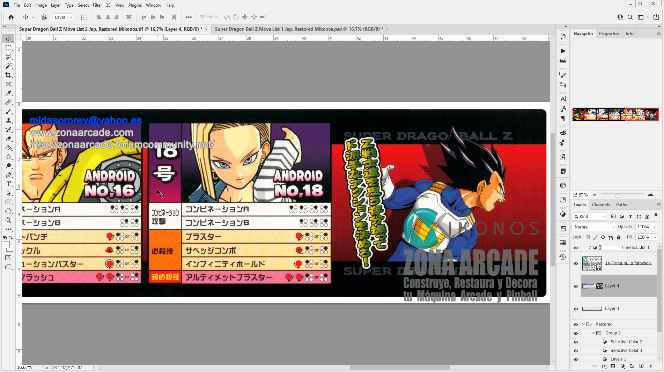This screenshot has height=372, width=664.
Task: Select the Move tool
Action: coord(8,39)
